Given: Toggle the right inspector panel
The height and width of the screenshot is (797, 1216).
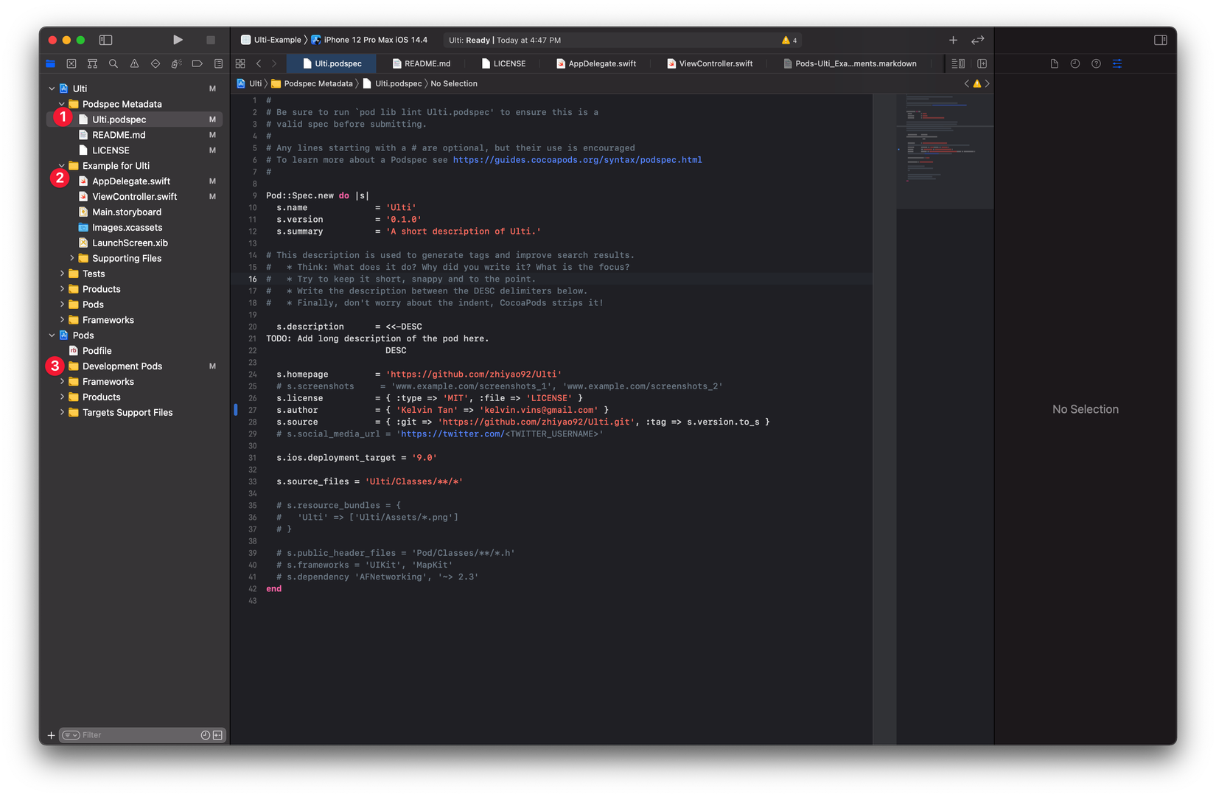Looking at the screenshot, I should click(x=1160, y=40).
